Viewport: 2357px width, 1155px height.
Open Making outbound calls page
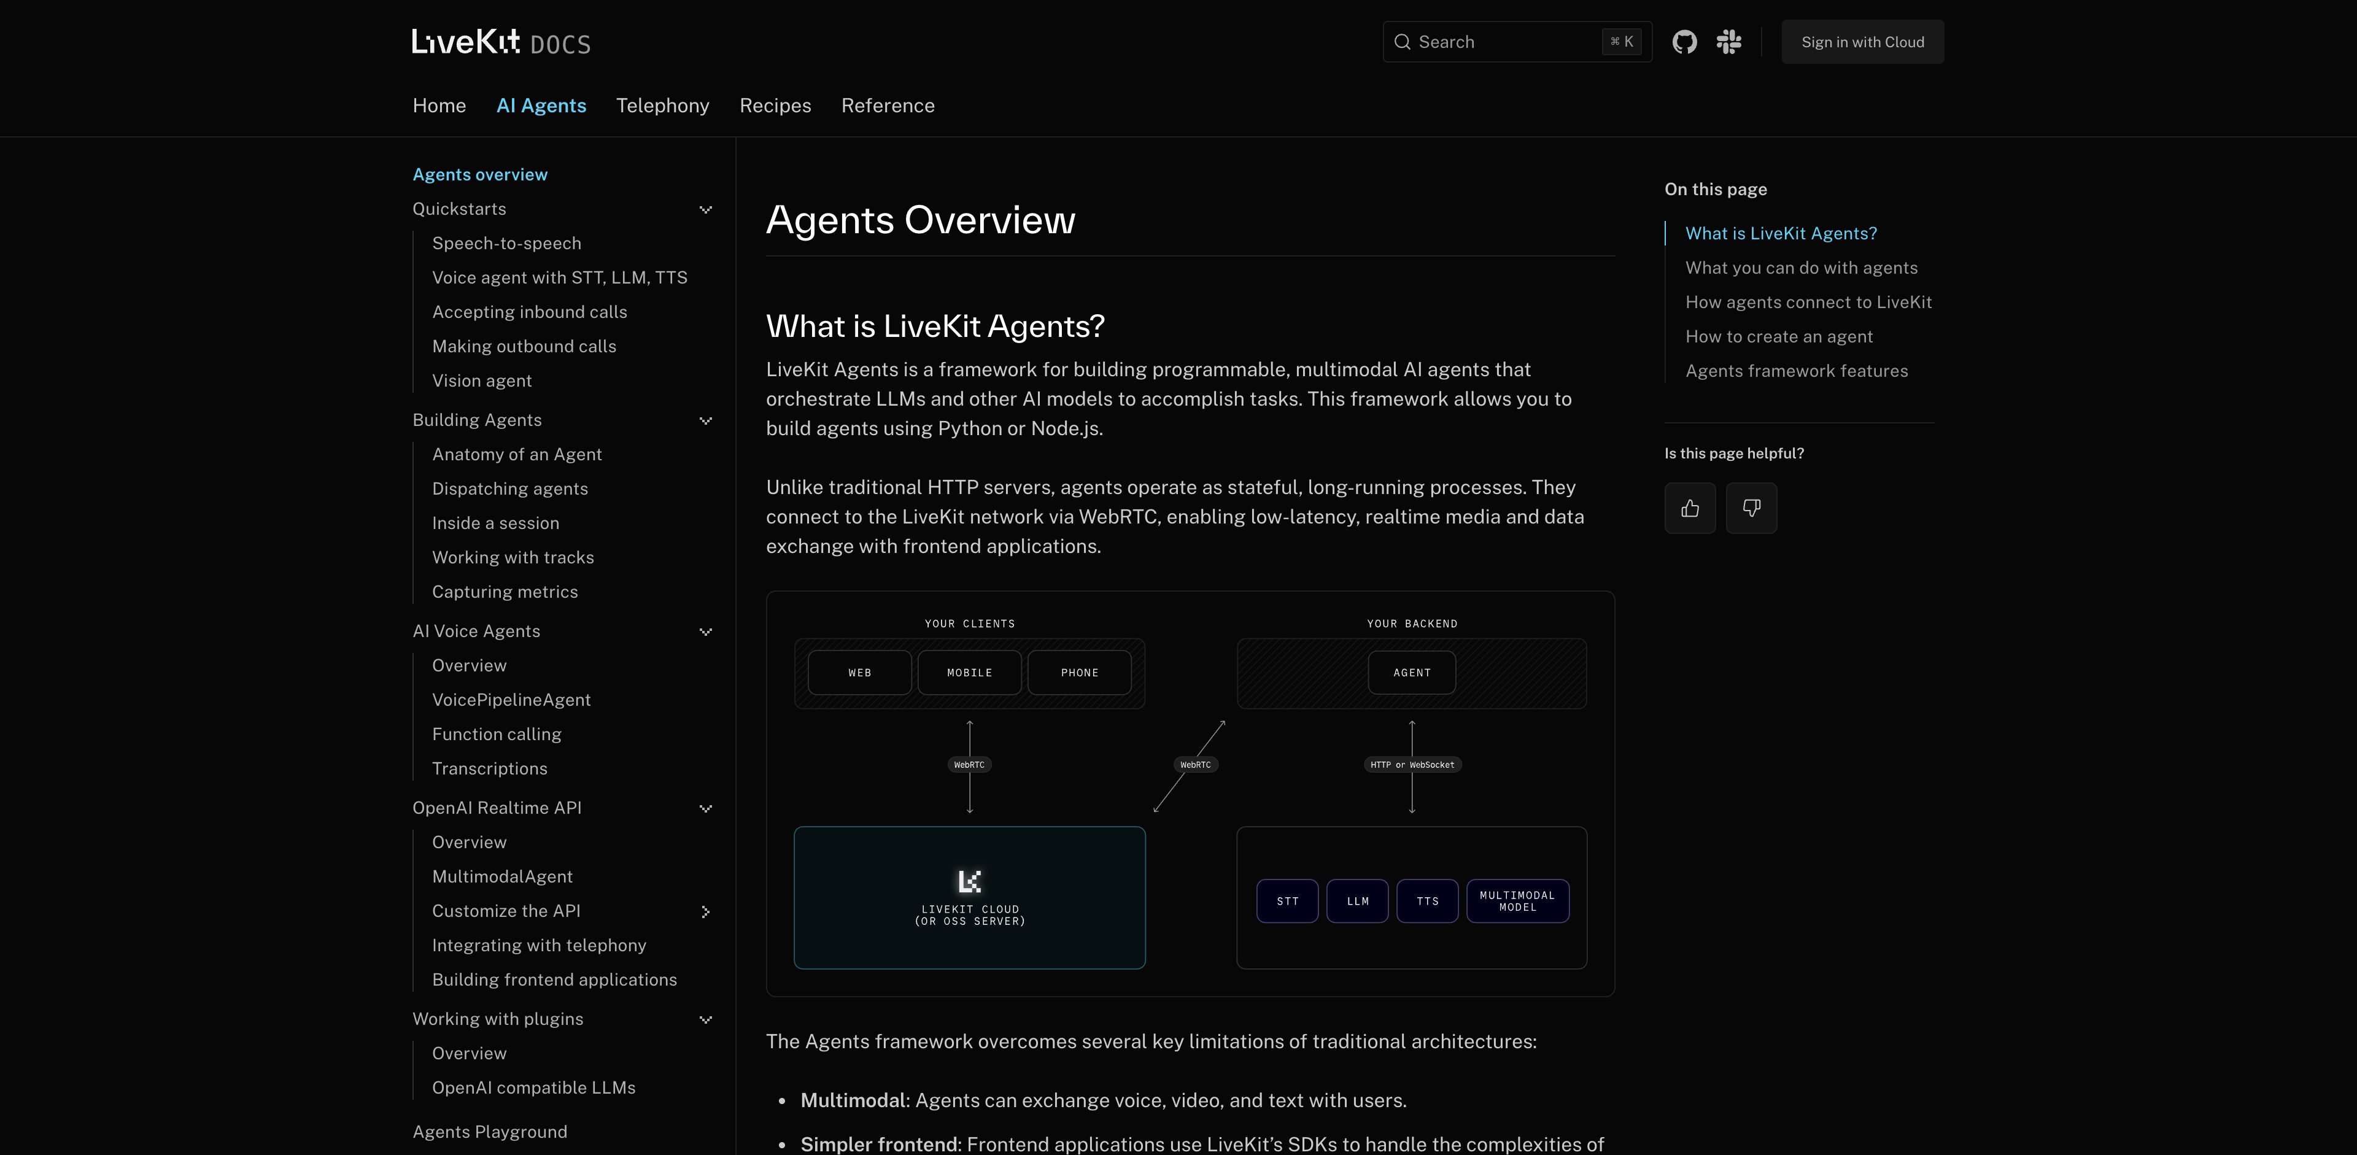point(524,347)
